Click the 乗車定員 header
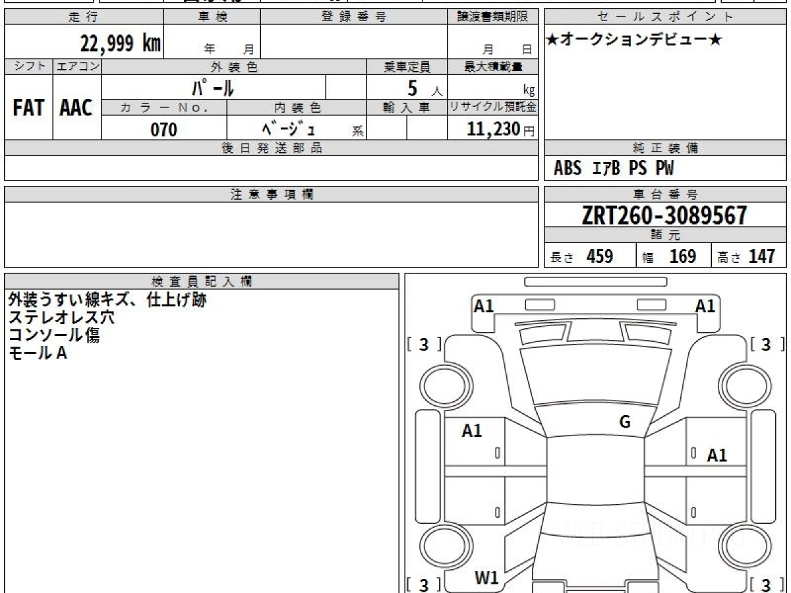 coord(407,67)
